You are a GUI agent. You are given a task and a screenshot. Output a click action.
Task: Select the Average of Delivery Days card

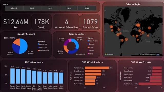pos(66,22)
